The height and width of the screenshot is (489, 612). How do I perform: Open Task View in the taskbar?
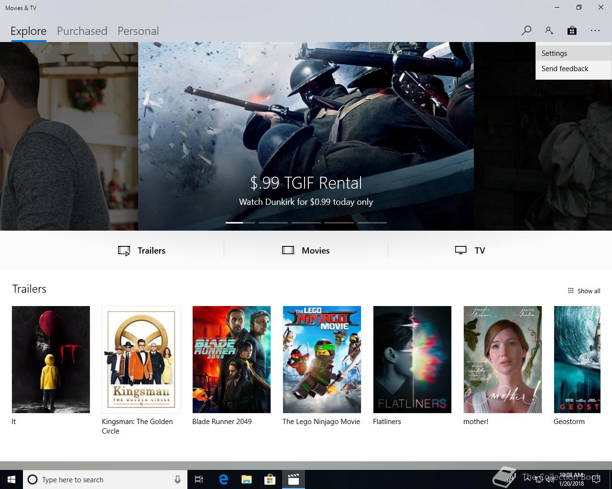199,479
